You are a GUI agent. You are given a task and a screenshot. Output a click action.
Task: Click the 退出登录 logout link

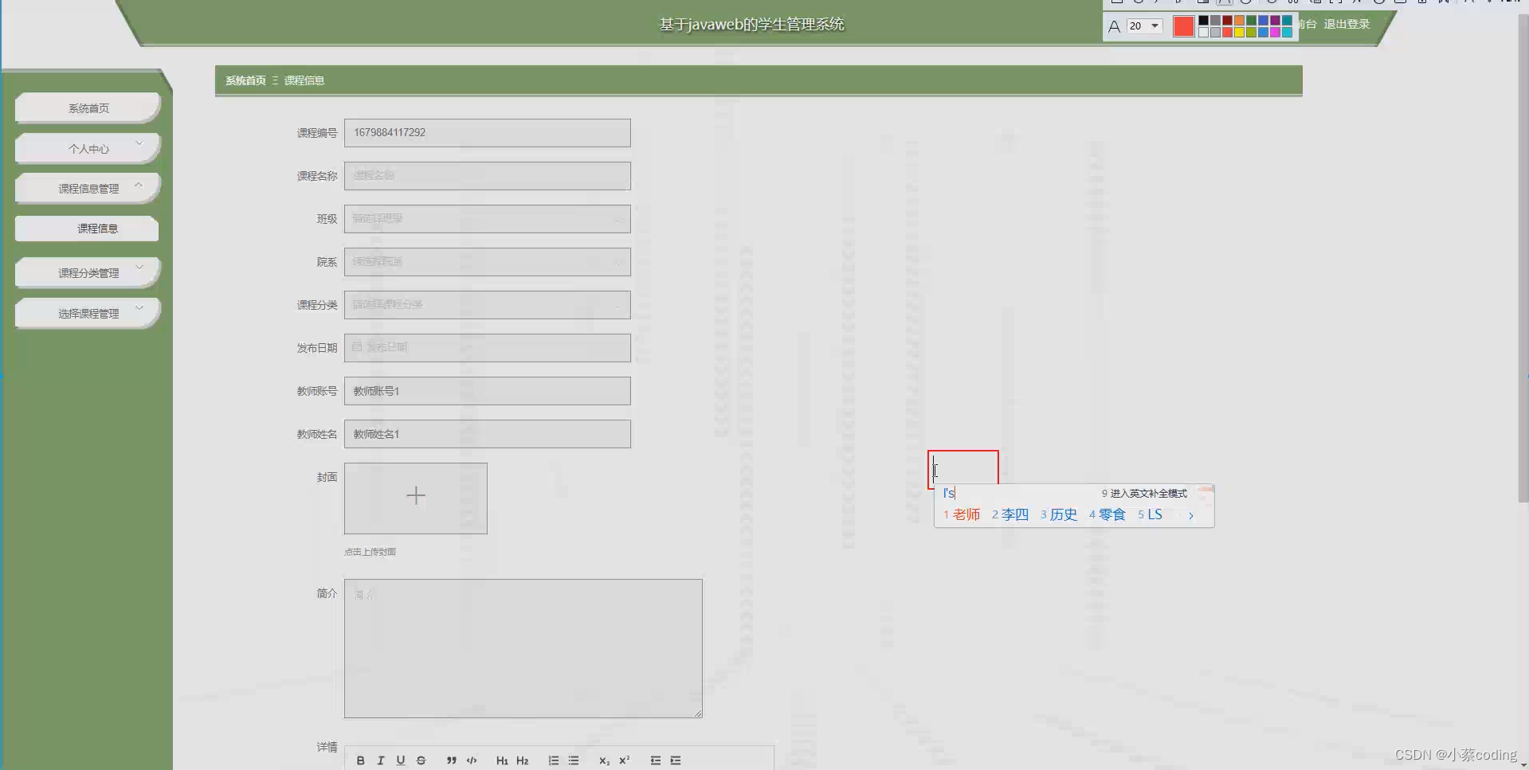point(1347,24)
